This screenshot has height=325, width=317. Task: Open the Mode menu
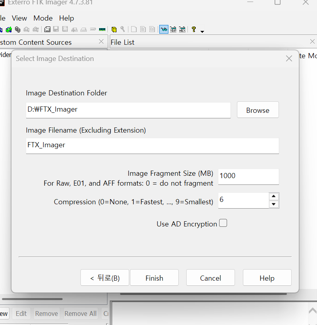43,18
